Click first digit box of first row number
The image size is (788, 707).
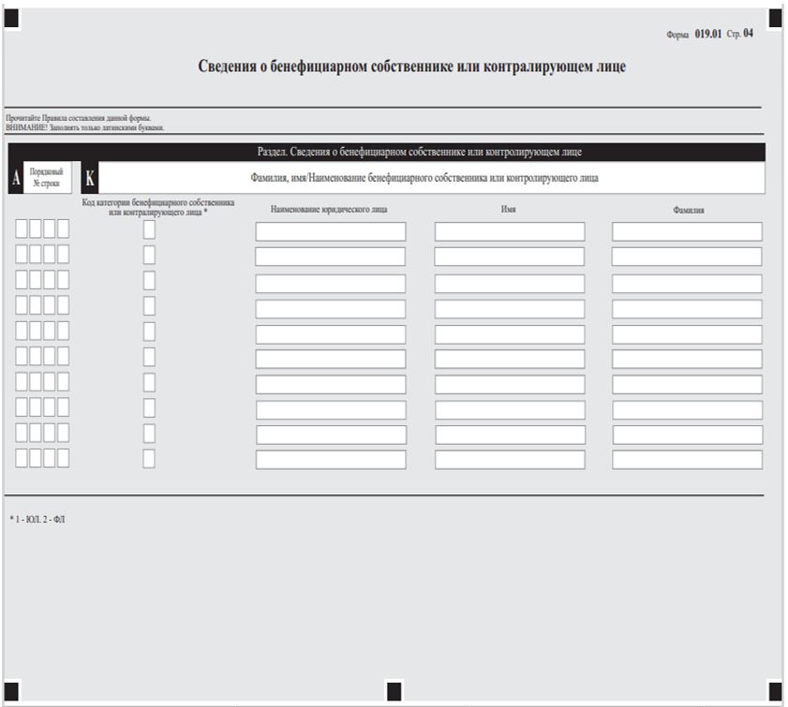pyautogui.click(x=22, y=228)
